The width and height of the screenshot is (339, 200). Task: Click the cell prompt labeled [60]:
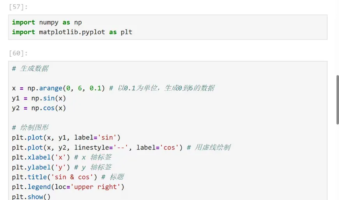tap(18, 53)
